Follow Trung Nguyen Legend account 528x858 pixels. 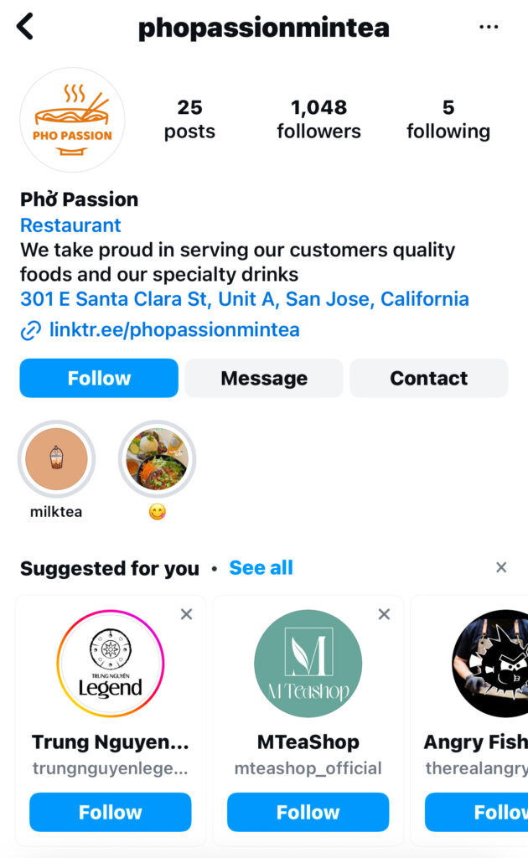point(111,812)
